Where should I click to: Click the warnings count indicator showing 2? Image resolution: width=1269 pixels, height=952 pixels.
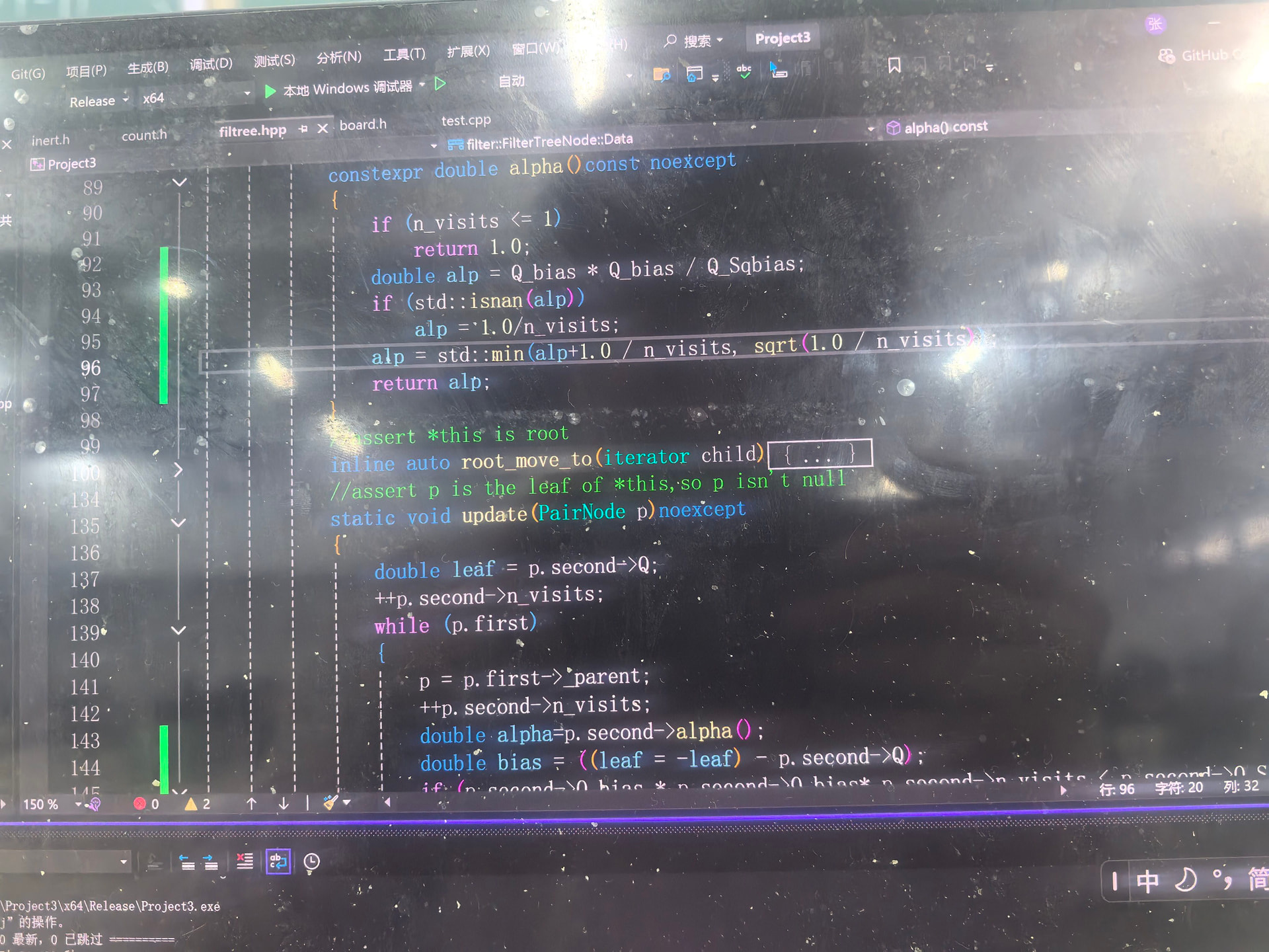[198, 804]
